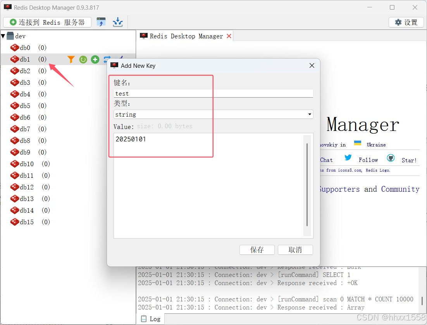Collapse the dev connection tree
The image size is (427, 325).
pos(3,36)
